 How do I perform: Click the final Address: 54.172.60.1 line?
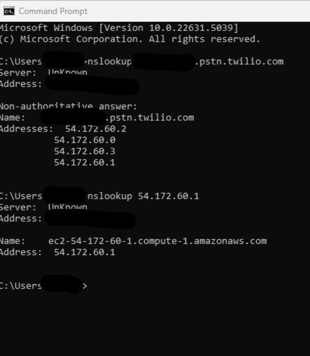coord(58,252)
